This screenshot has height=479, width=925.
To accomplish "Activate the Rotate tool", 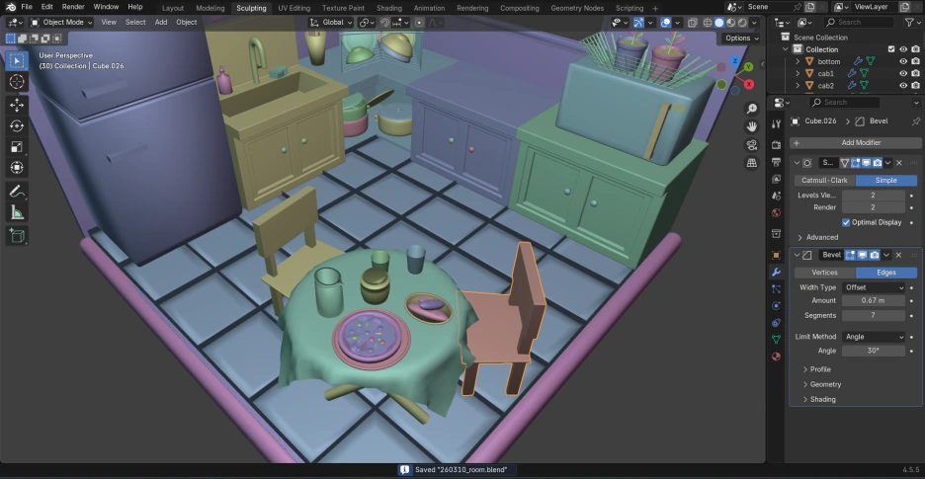I will (17, 125).
